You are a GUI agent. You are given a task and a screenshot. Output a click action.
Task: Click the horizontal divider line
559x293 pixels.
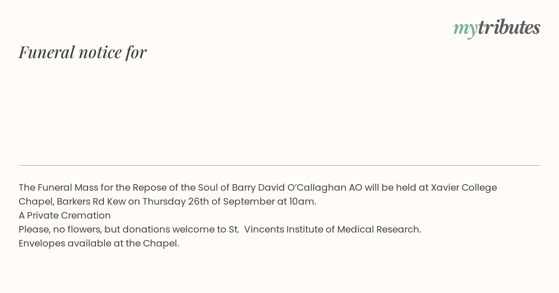(279, 165)
